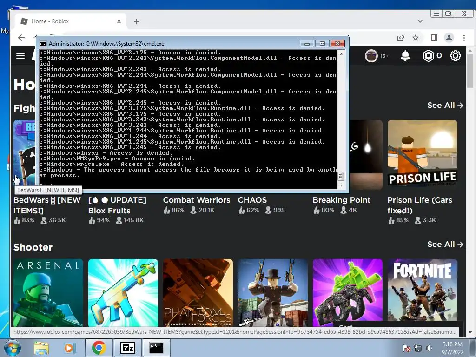Open the Roblox hamburger navigation menu
The height and width of the screenshot is (357, 476).
pos(20,56)
